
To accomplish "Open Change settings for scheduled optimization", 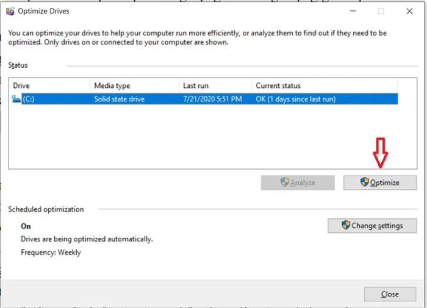I will (372, 226).
